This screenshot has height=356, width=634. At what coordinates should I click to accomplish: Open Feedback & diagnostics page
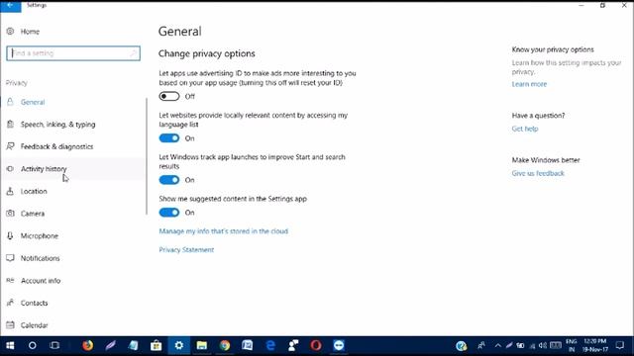(x=56, y=146)
